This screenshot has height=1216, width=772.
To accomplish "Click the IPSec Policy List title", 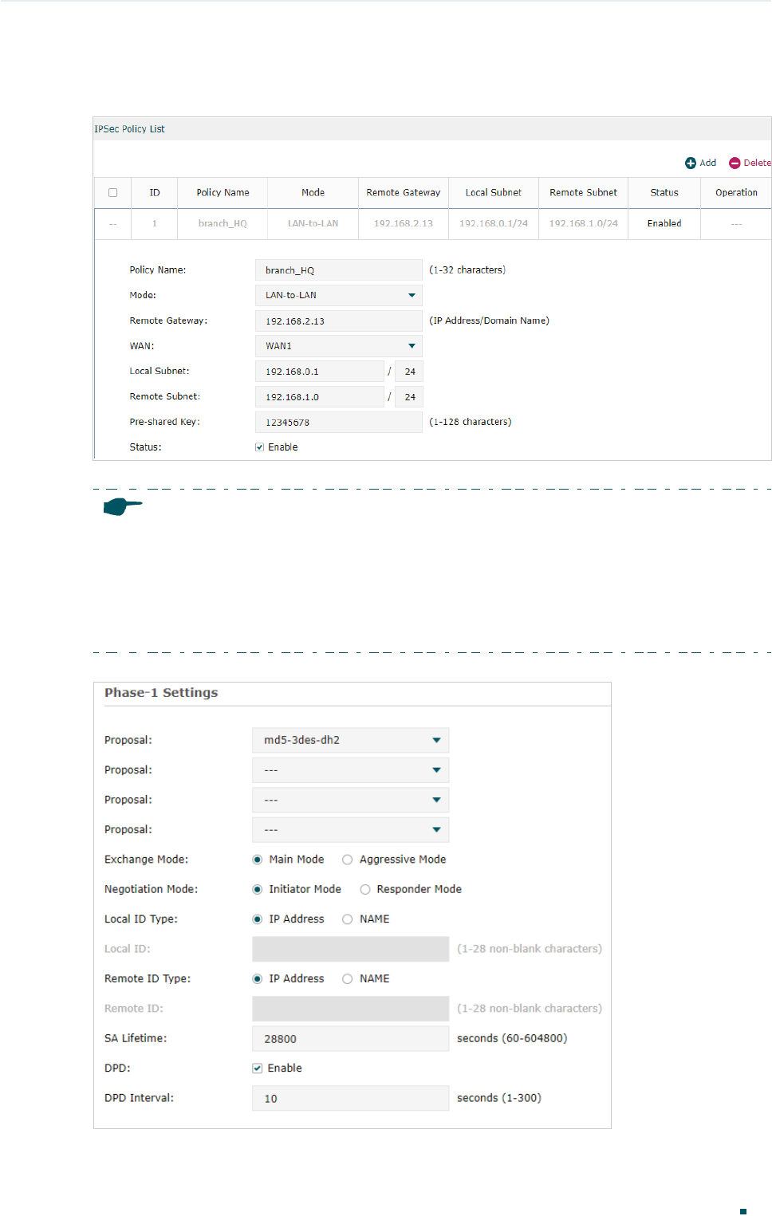I will click(129, 129).
